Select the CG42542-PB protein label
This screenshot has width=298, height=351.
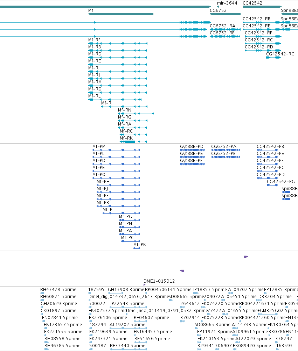(270, 147)
